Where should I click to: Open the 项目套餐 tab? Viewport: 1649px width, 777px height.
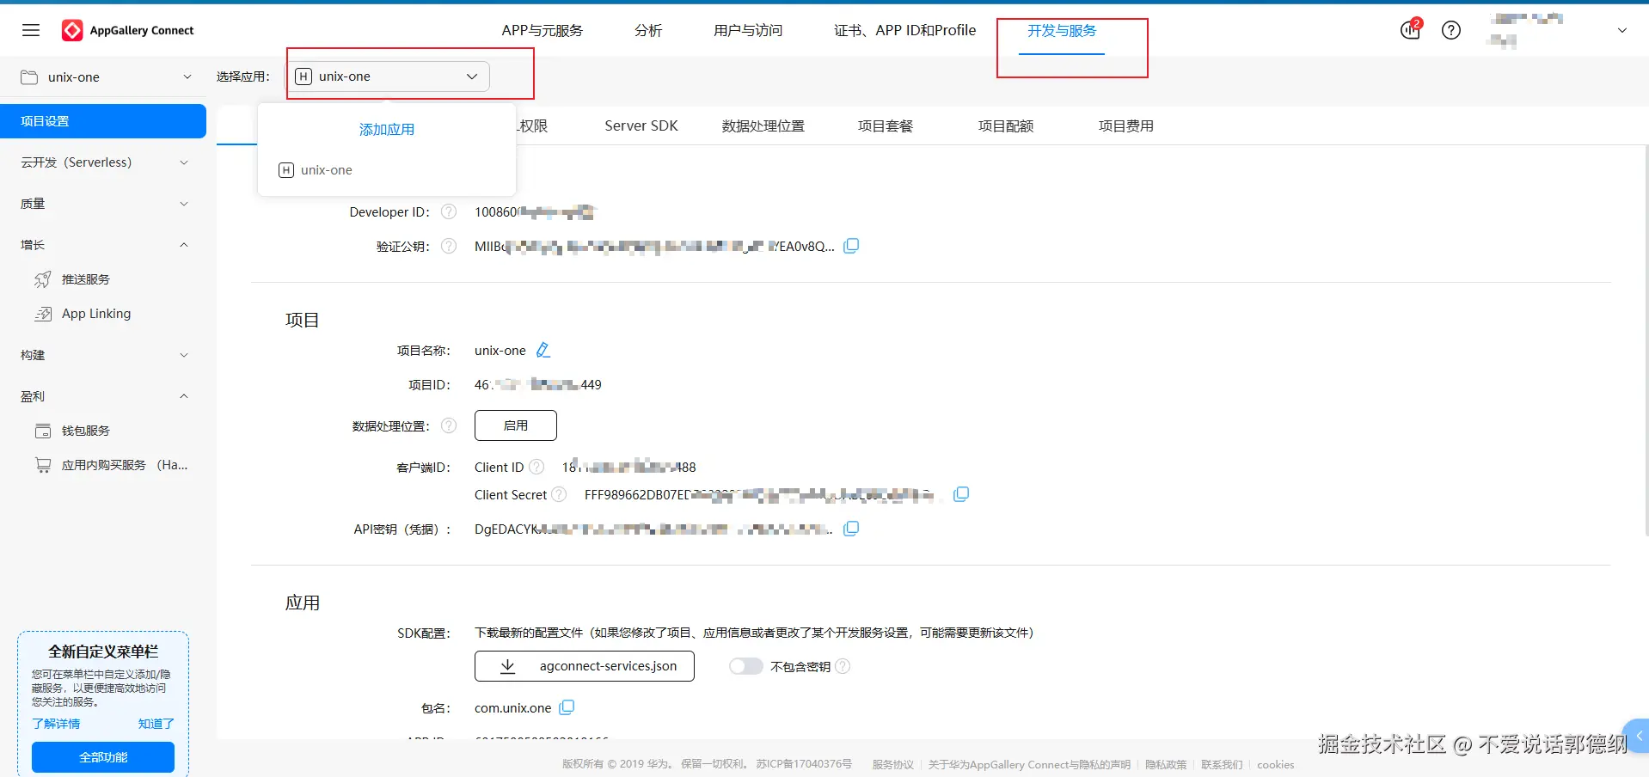click(x=886, y=125)
